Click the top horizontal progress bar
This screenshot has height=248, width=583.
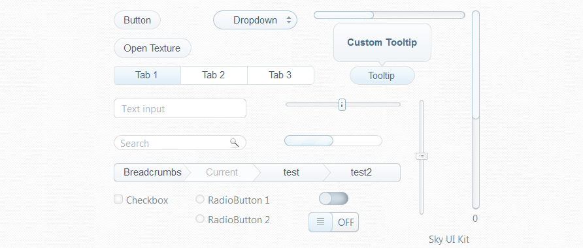tap(390, 15)
